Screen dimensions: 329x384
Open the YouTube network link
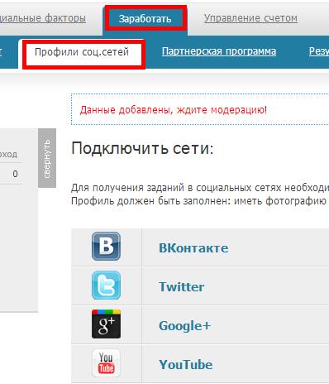(x=185, y=365)
